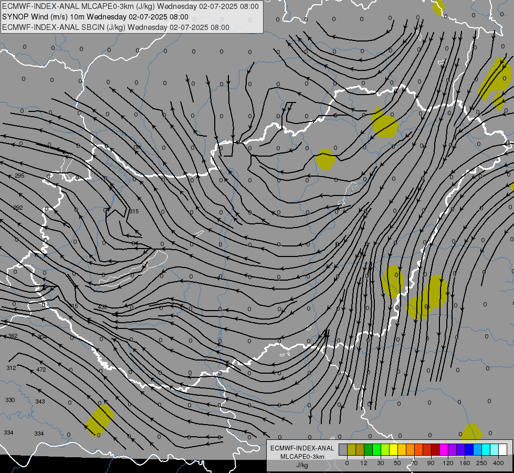Screen dimensions: 514x473
Task: Click the J/kg unit label in legend
Action: (x=302, y=465)
